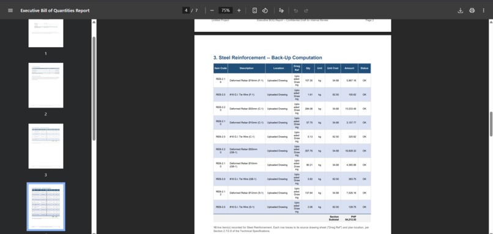Click the 'Status' column header
The width and height of the screenshot is (493, 234).
click(365, 68)
